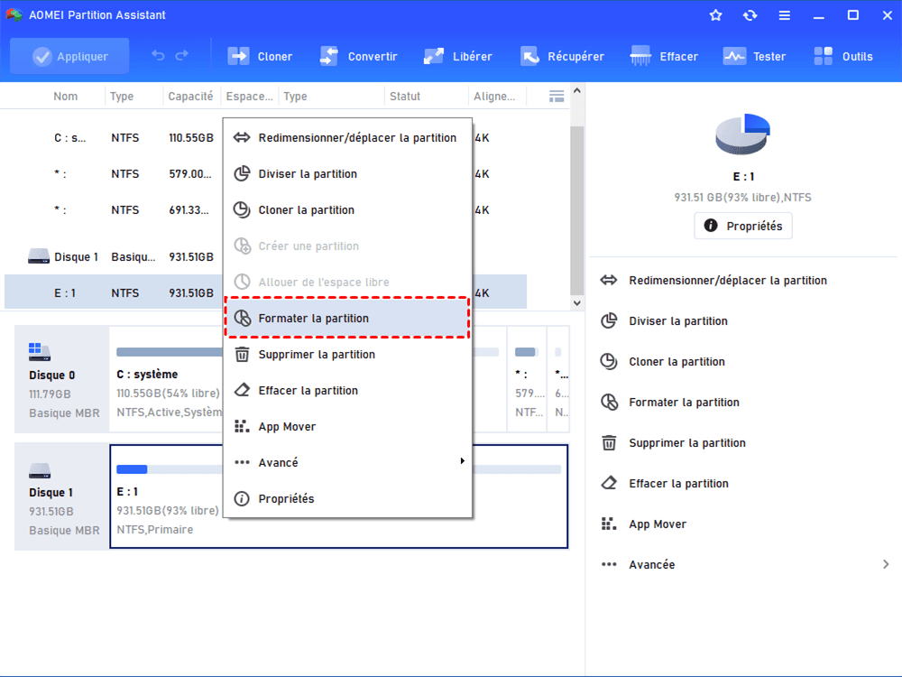The image size is (902, 677).
Task: Click Effacer la partition in right panel
Action: point(665,484)
